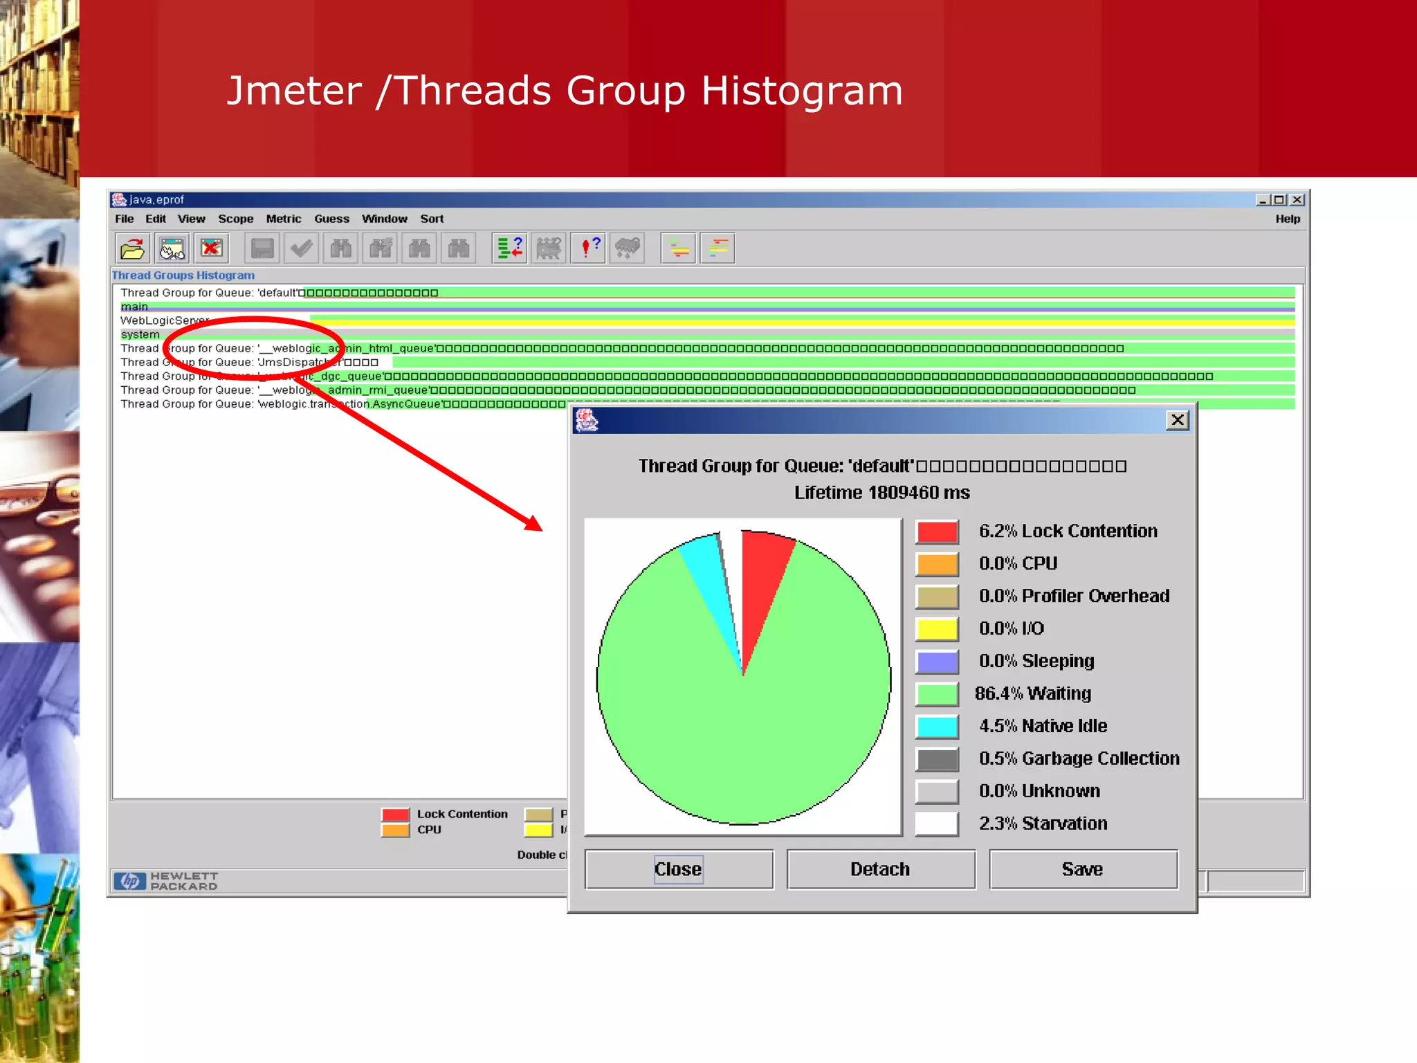Click the fourth binoculars toolbar icon

[459, 248]
